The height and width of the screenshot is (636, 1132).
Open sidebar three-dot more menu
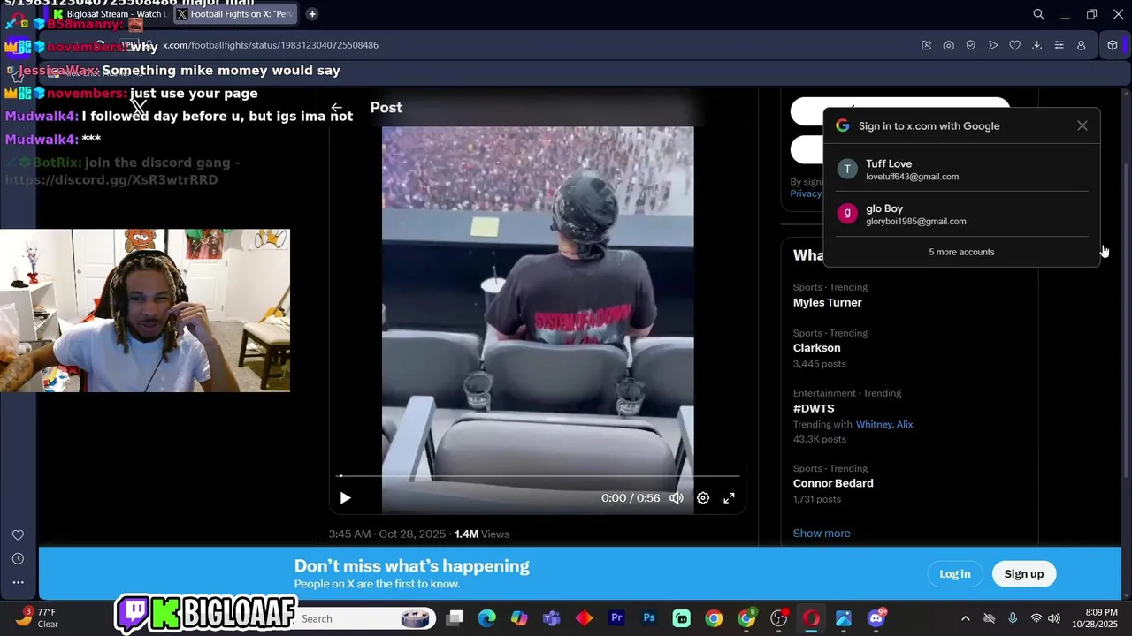coord(18,582)
